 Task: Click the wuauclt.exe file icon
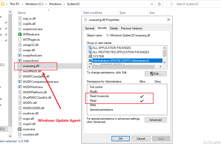20,60
